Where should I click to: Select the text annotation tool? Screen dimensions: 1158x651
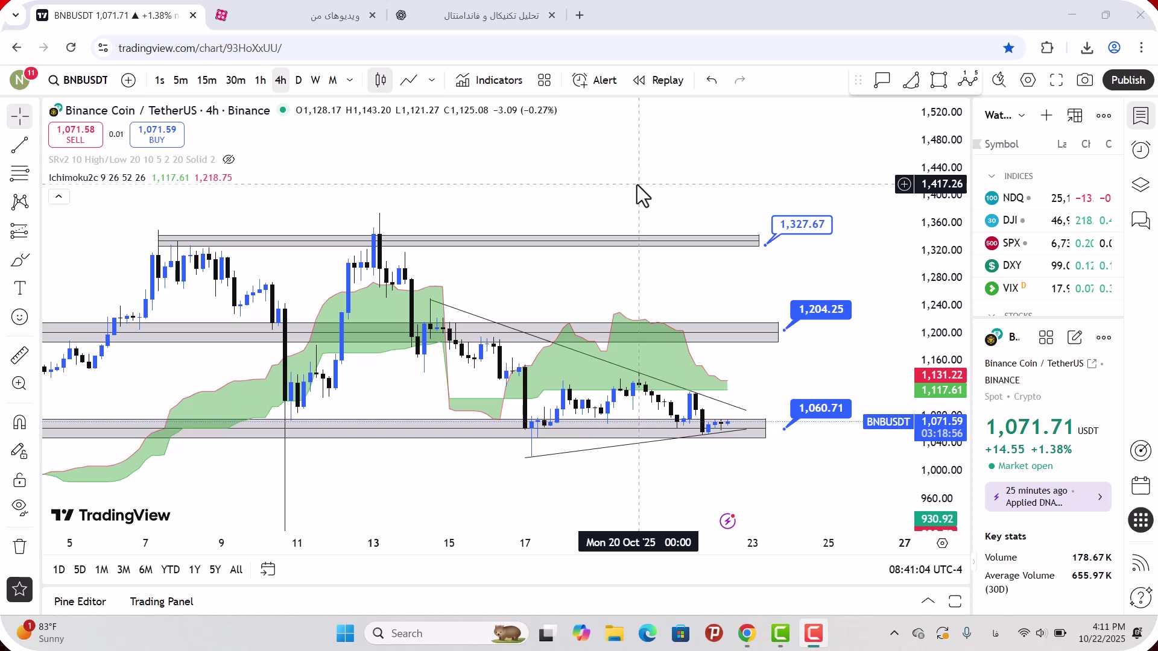tap(19, 288)
